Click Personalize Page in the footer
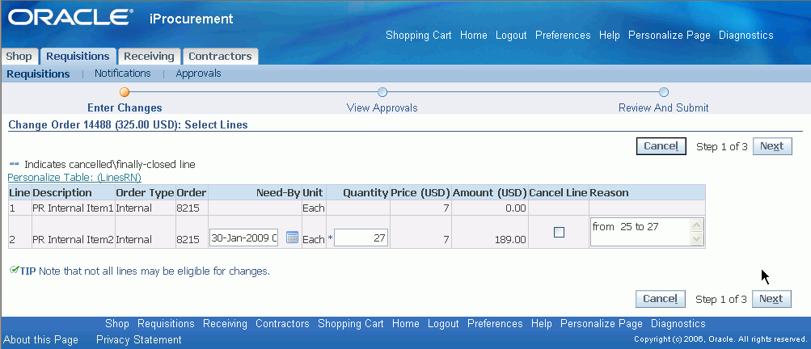The image size is (811, 349). point(602,324)
